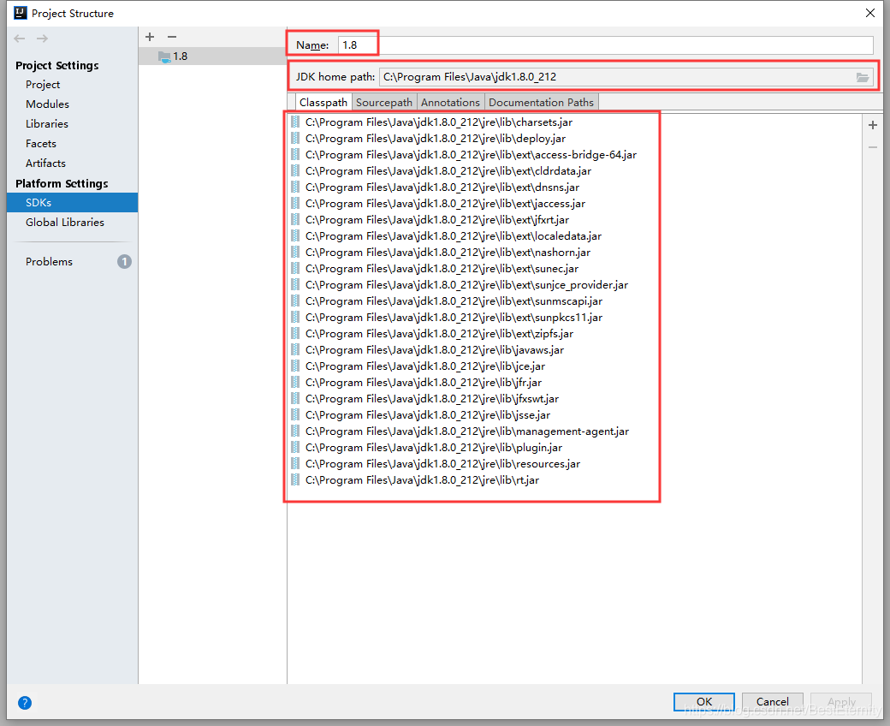
Task: Select the javaws.jar entry
Action: [x=435, y=350]
